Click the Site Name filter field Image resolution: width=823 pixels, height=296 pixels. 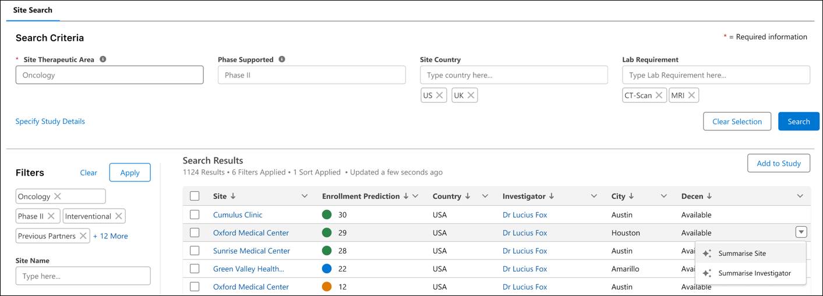click(83, 276)
